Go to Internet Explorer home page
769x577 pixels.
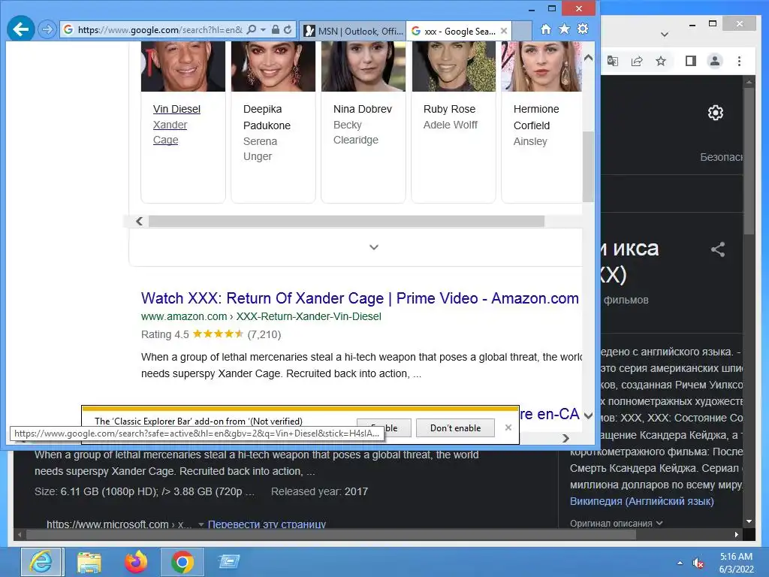(x=546, y=29)
